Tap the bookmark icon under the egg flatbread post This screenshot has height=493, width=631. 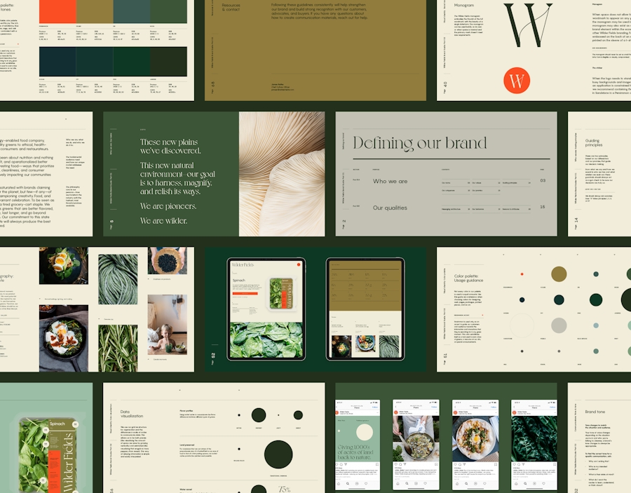(x=496, y=464)
